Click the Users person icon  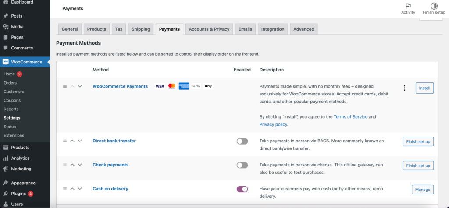[x=5, y=204]
